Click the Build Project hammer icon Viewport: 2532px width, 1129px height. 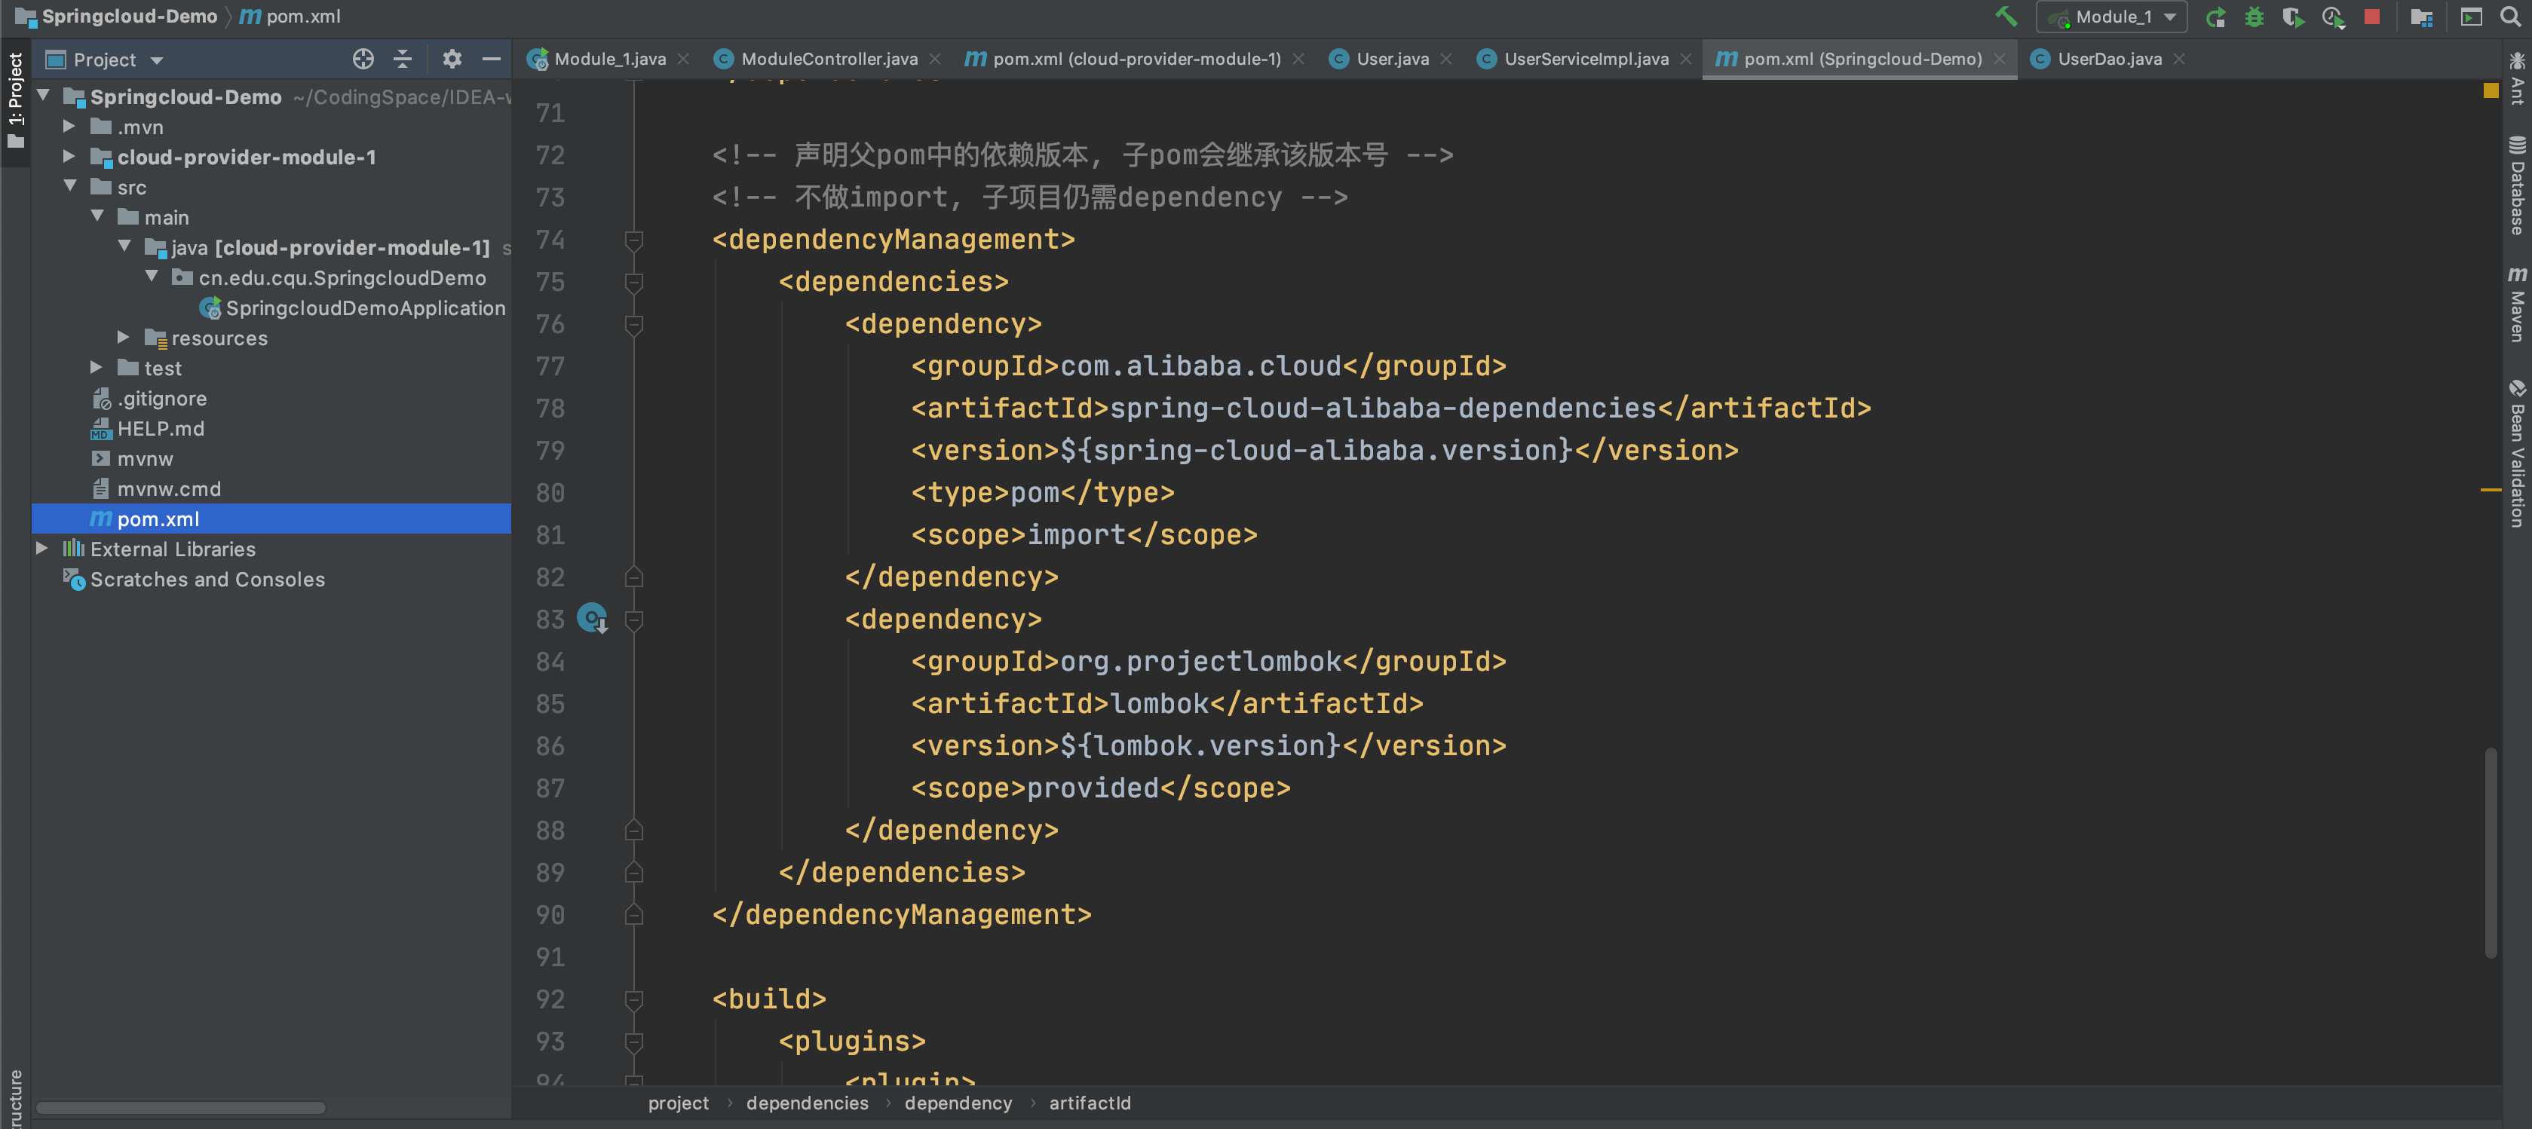click(2005, 17)
